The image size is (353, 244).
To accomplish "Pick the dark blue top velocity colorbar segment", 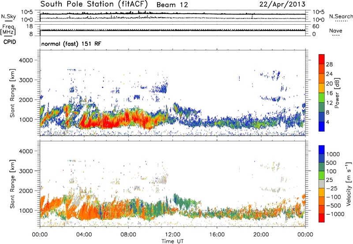I will 322,150.
